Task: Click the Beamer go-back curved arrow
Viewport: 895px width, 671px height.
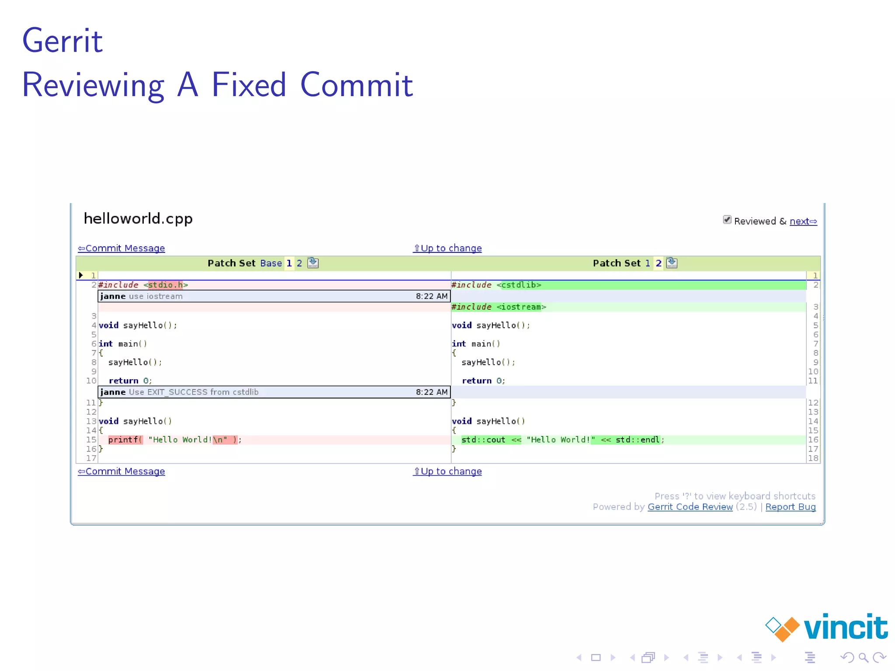Action: click(x=847, y=657)
